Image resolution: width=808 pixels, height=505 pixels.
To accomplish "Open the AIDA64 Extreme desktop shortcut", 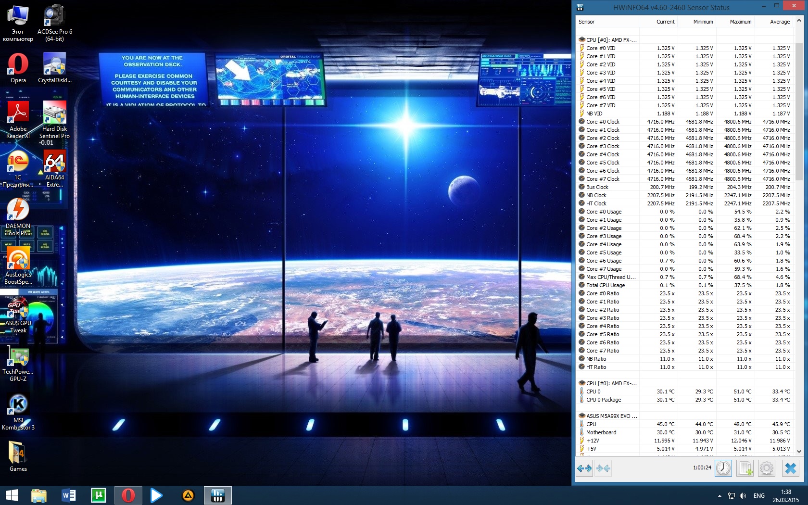I will coord(54,168).
